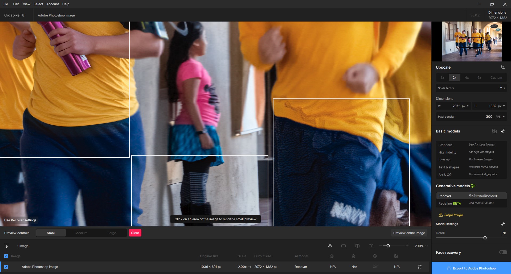511x274 pixels.
Task: Expand the width px unit dropdown
Action: click(x=467, y=106)
